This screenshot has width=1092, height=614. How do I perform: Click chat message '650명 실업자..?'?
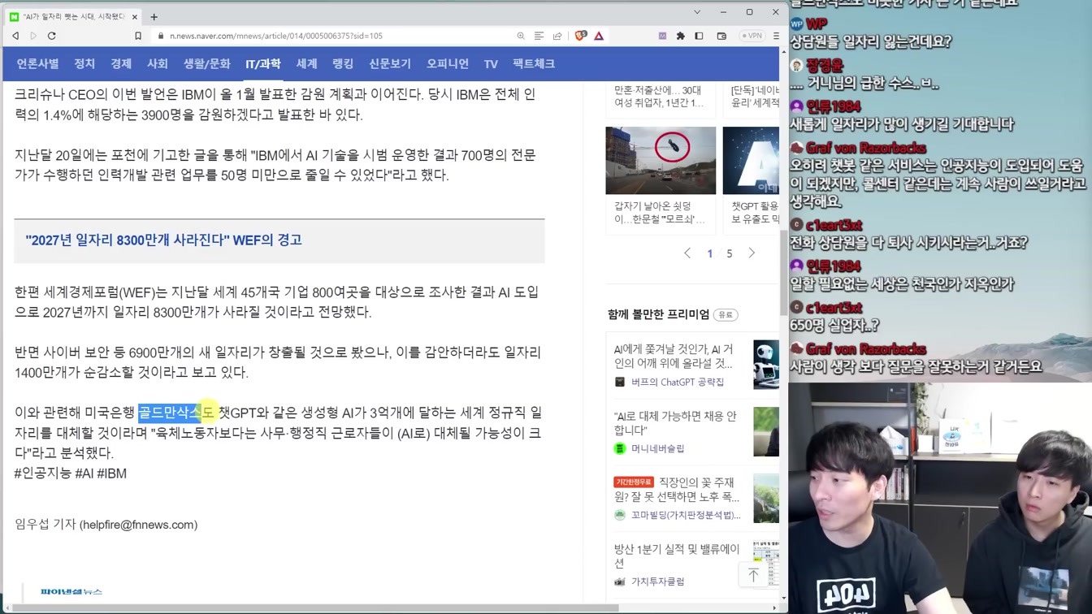[x=835, y=325]
